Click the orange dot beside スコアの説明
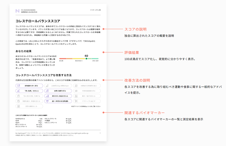 (x=103, y=29)
